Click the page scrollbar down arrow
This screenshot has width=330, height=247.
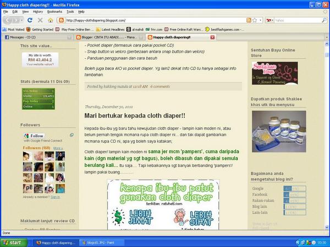pos(327,227)
